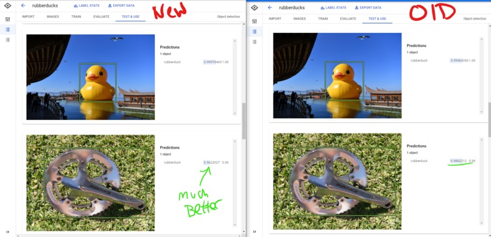Open selected list sidebar icon in right window
The width and height of the screenshot is (491, 237).
pos(255,32)
